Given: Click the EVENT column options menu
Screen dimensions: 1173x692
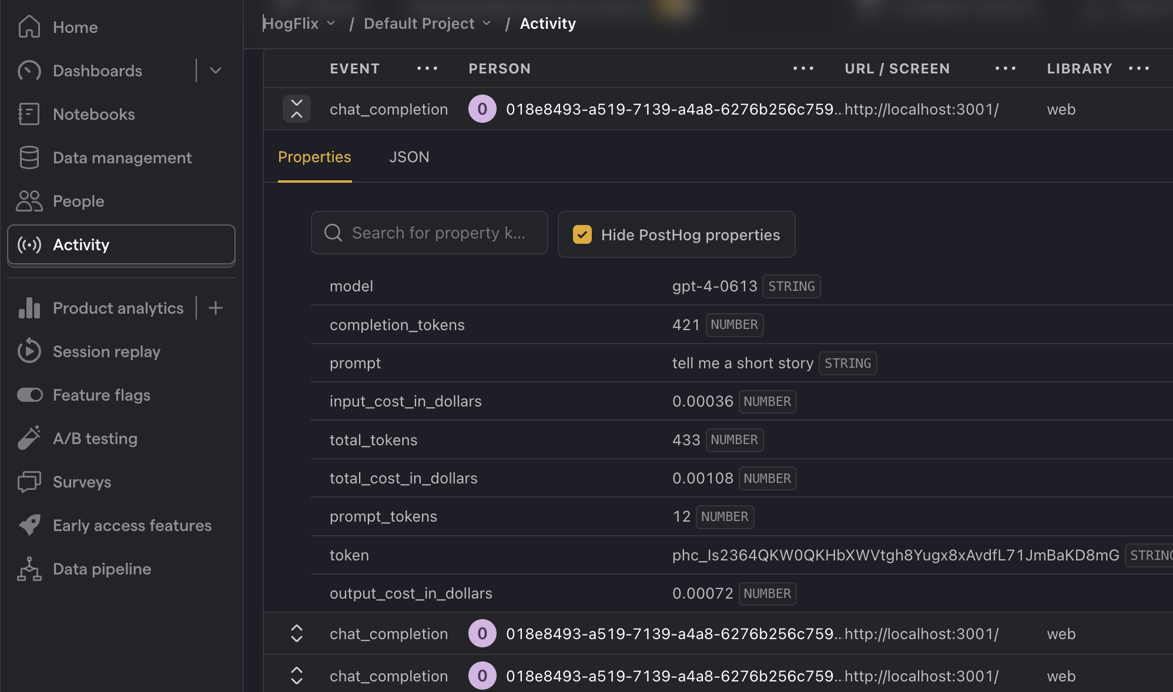Looking at the screenshot, I should (x=427, y=68).
